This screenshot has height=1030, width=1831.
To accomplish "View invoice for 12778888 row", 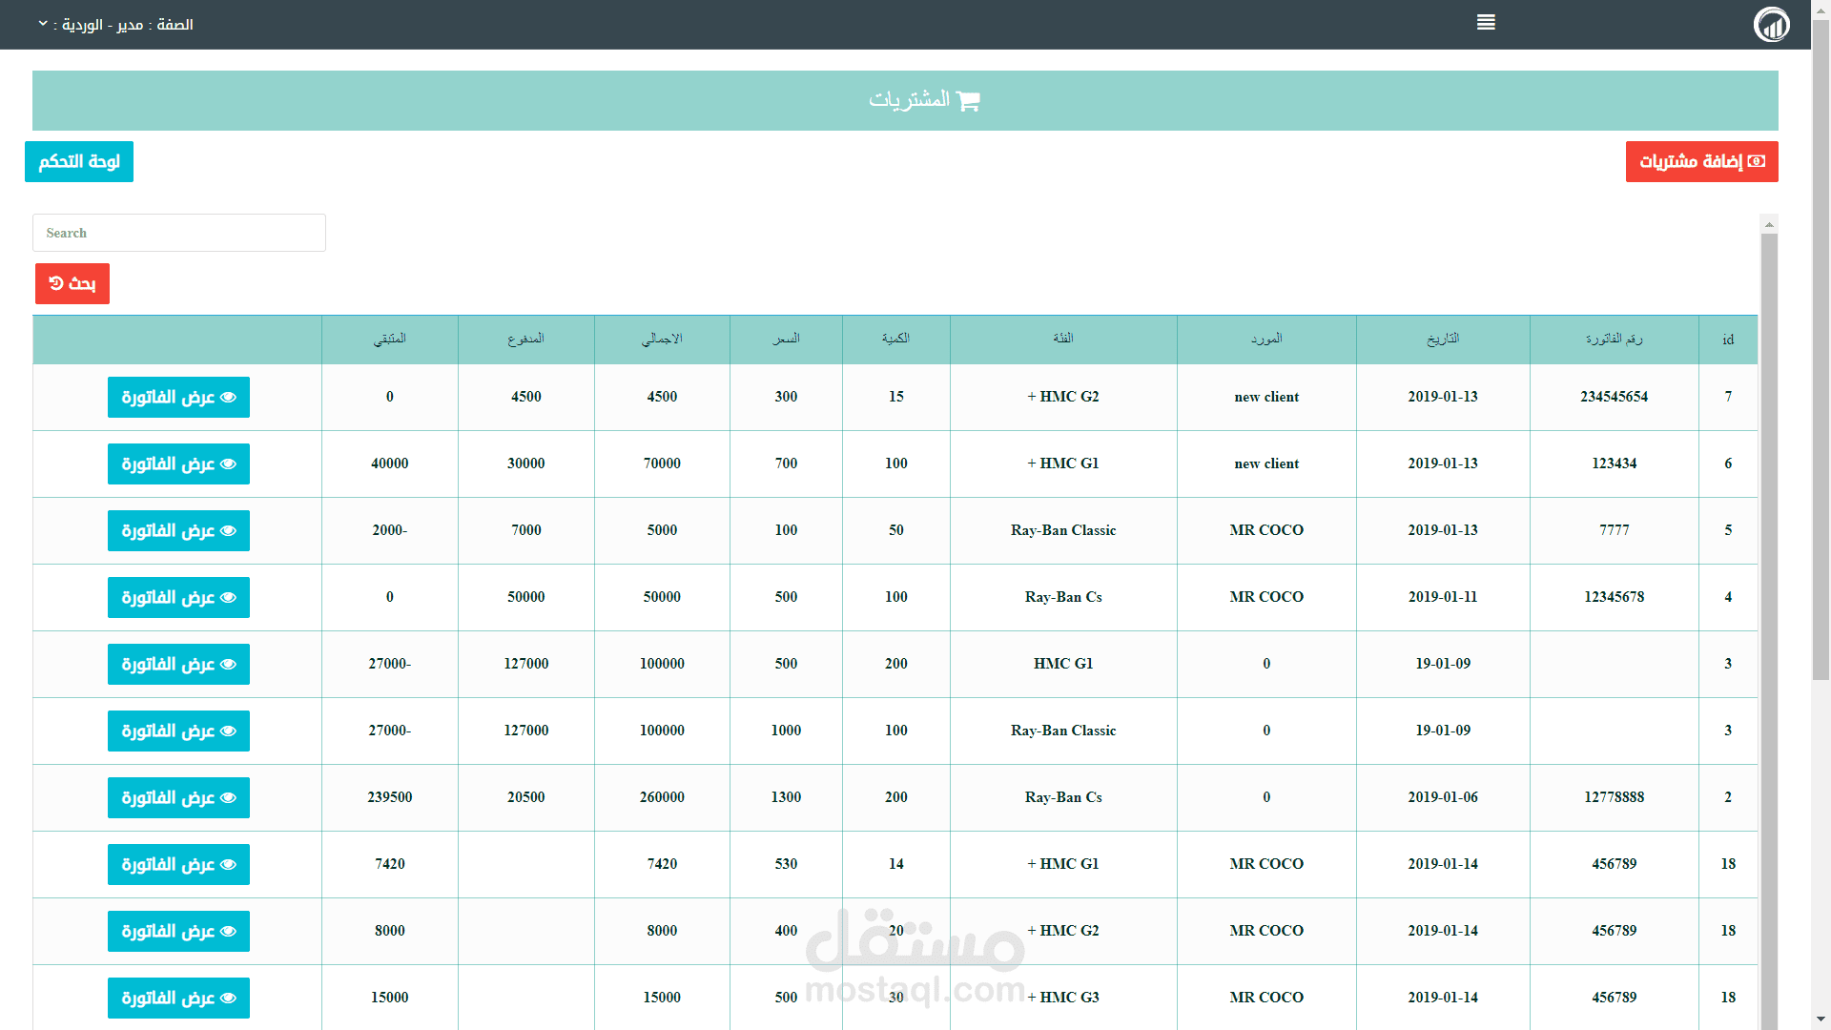I will pyautogui.click(x=178, y=798).
